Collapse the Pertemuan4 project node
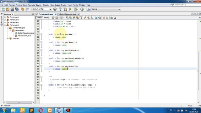The width and height of the screenshot is (201, 113). click(x=5, y=25)
